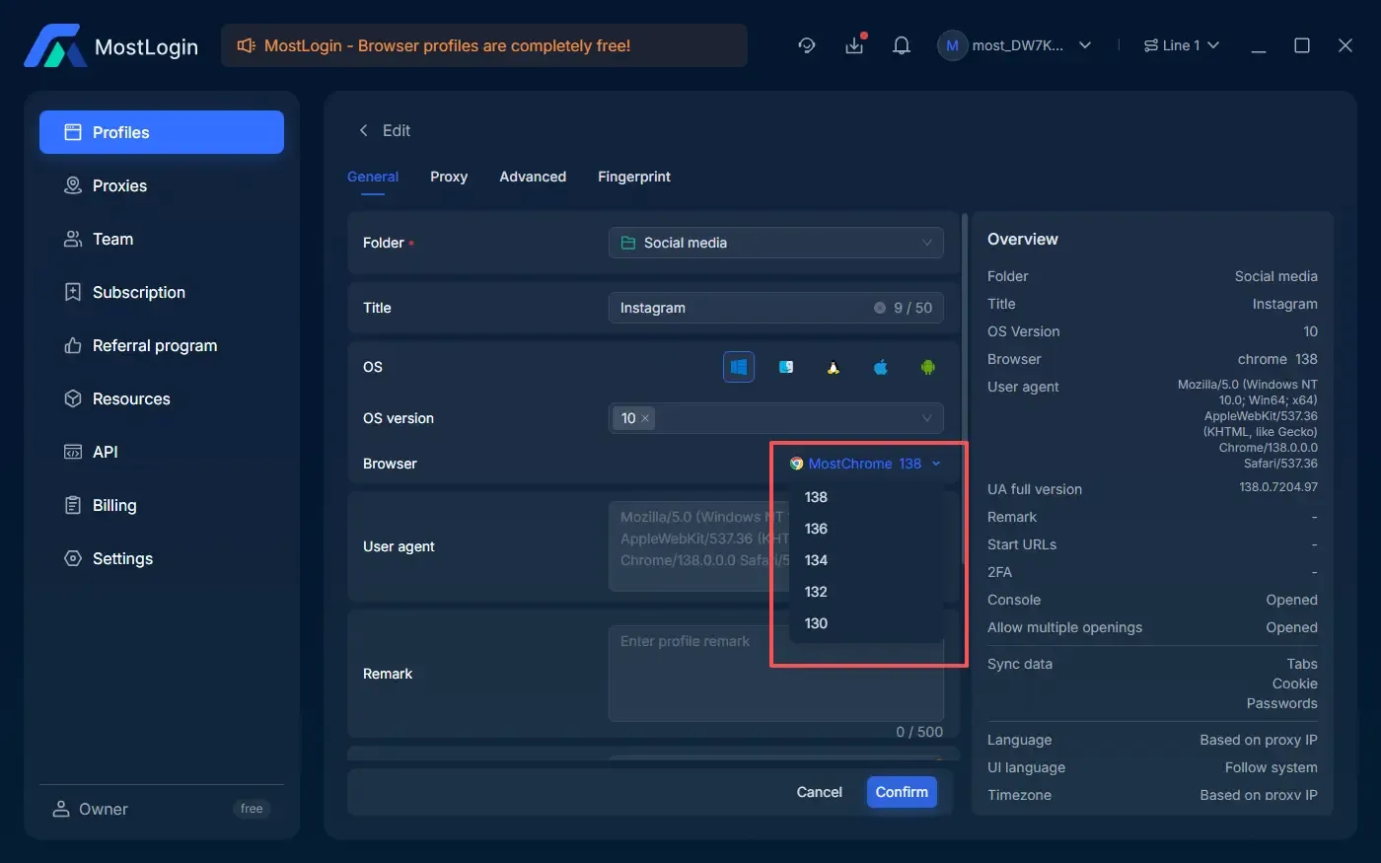
Task: Click the free plan badge
Action: click(x=252, y=809)
